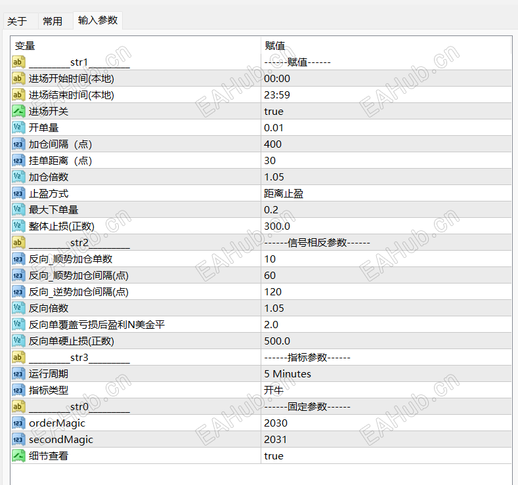Select the 运行周期 variable name
Screen dimensions: 518x485
[49, 373]
